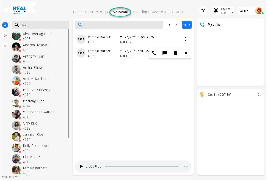This screenshot has width=268, height=181.
Task: Go to next voicemail page chevron
Action: pos(177,25)
